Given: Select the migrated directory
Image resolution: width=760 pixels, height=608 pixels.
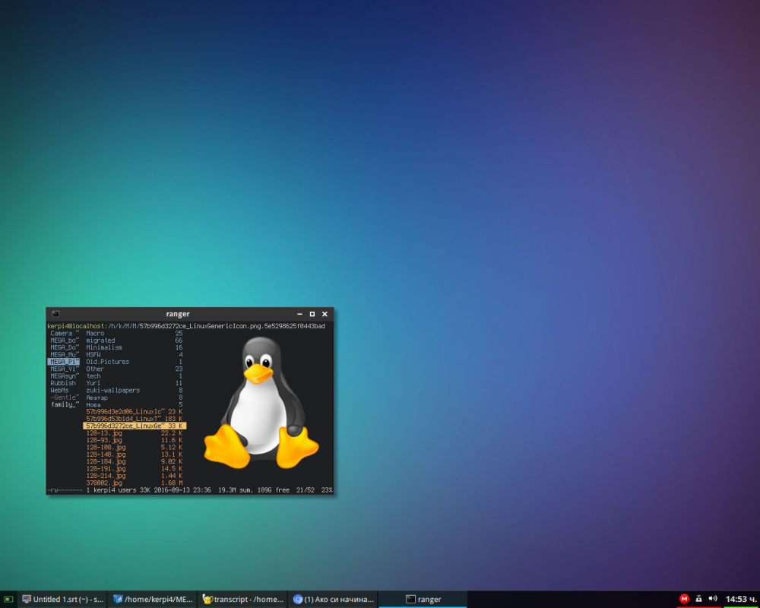Looking at the screenshot, I should [135, 340].
